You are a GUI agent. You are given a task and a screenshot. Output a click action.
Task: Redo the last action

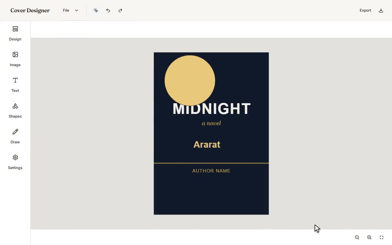tap(120, 10)
